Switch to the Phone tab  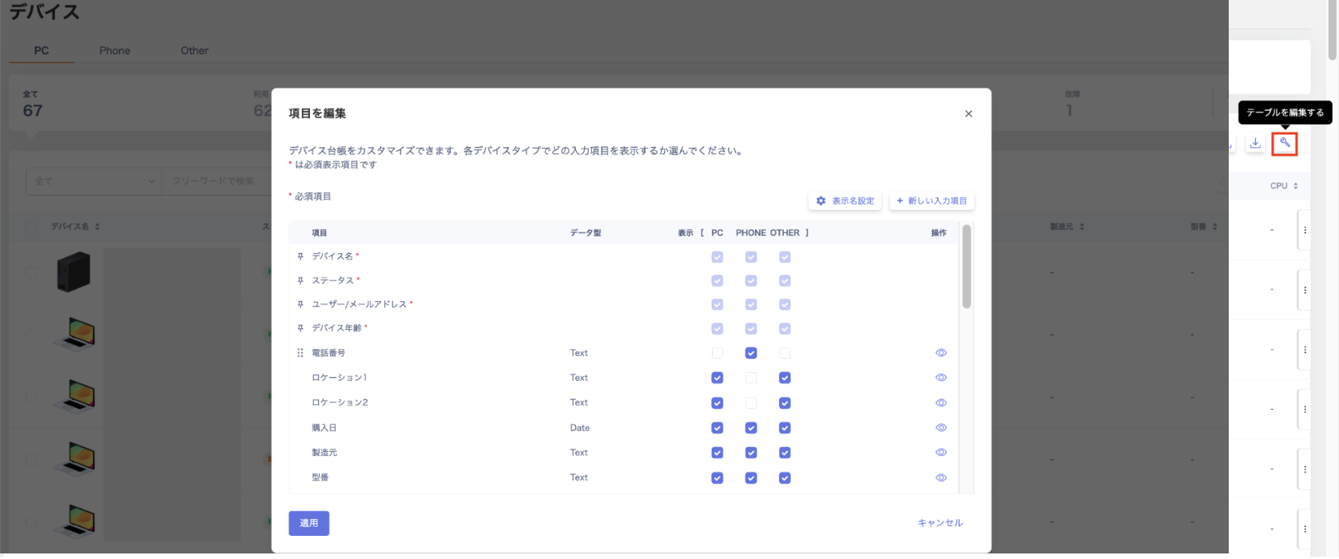[x=114, y=50]
